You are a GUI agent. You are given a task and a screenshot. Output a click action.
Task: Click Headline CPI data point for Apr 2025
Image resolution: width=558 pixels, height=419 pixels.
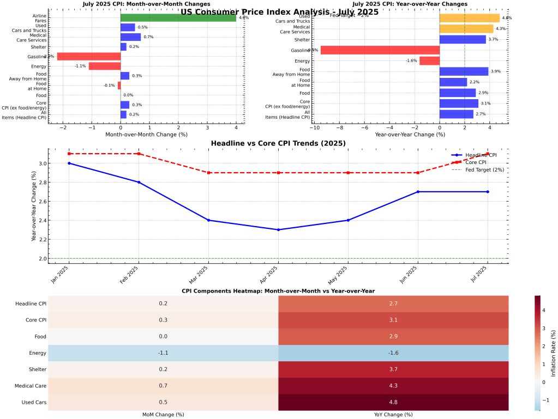pyautogui.click(x=278, y=229)
